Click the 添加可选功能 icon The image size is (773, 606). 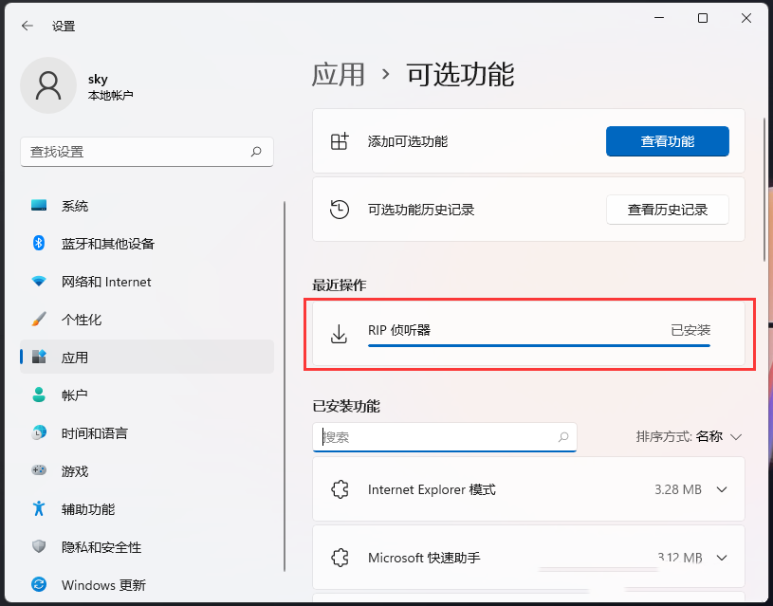[340, 140]
